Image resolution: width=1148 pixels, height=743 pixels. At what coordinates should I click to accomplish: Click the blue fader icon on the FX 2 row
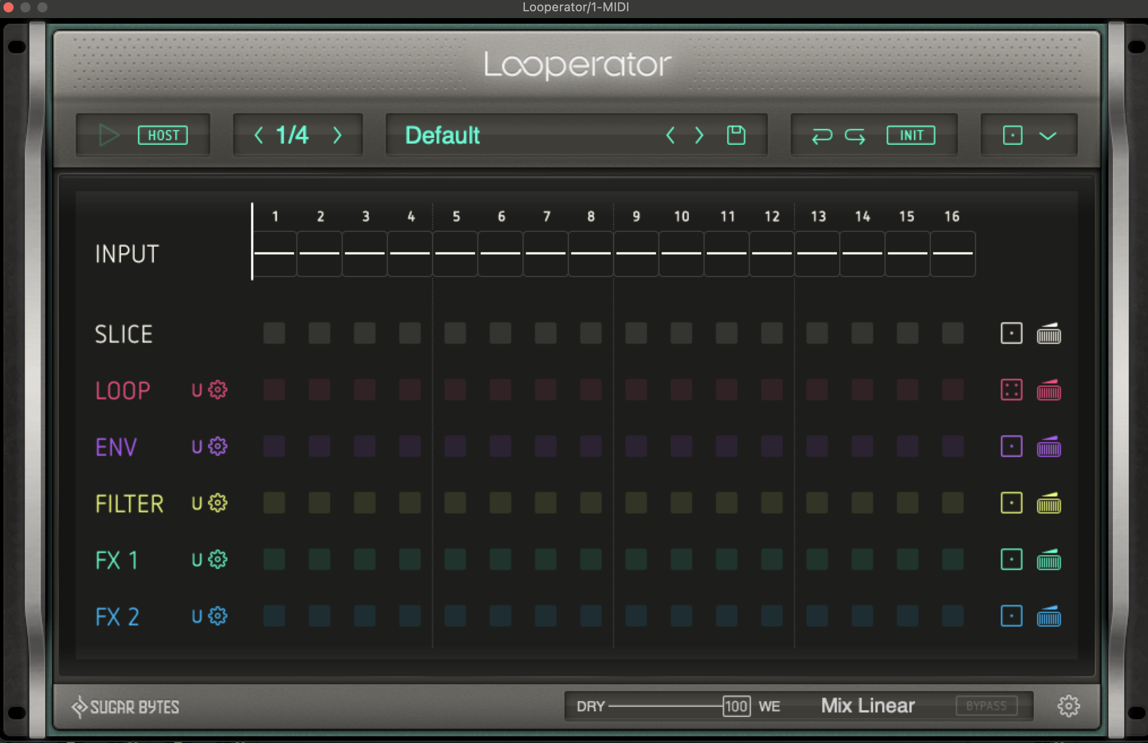coord(1049,616)
